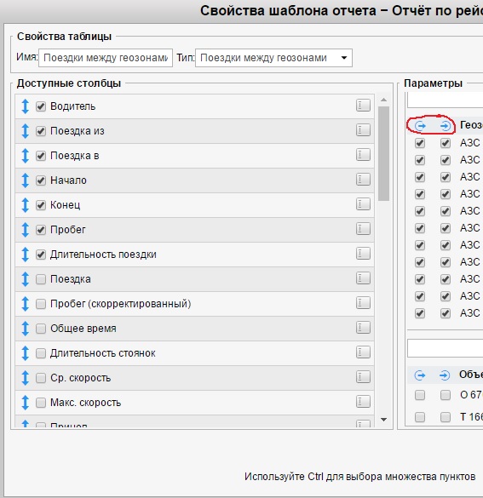Click the reorder arrow for Общее время
The width and height of the screenshot is (483, 498).
(x=25, y=329)
